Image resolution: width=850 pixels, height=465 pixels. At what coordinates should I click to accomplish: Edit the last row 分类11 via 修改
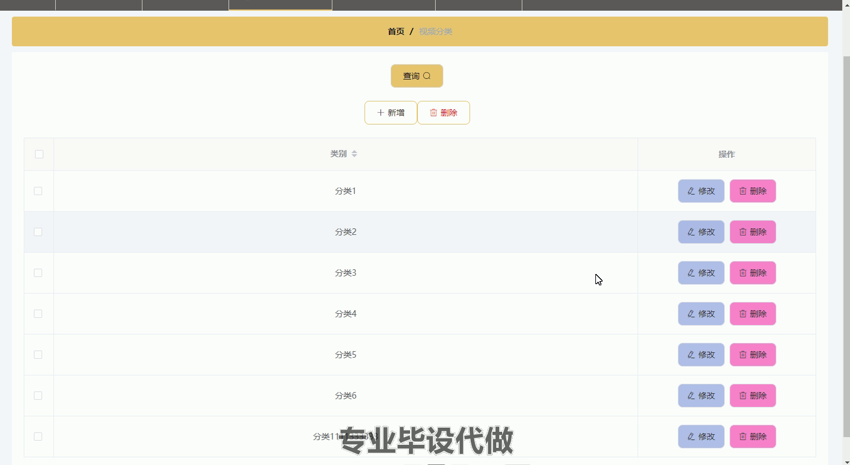pyautogui.click(x=701, y=437)
